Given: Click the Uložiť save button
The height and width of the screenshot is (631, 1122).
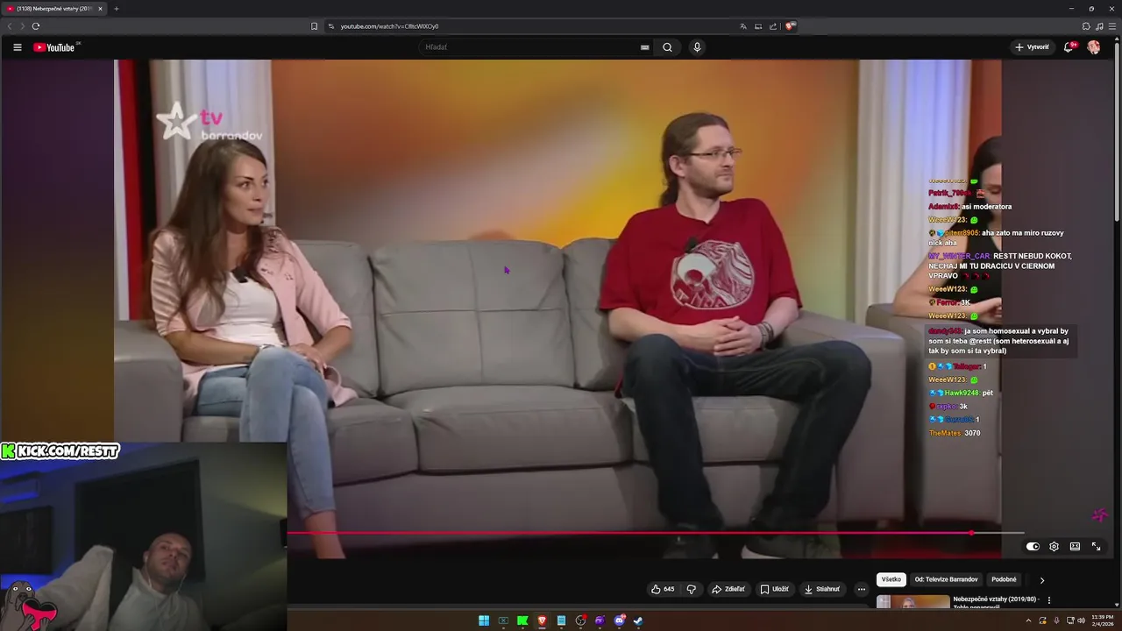Looking at the screenshot, I should coord(774,589).
